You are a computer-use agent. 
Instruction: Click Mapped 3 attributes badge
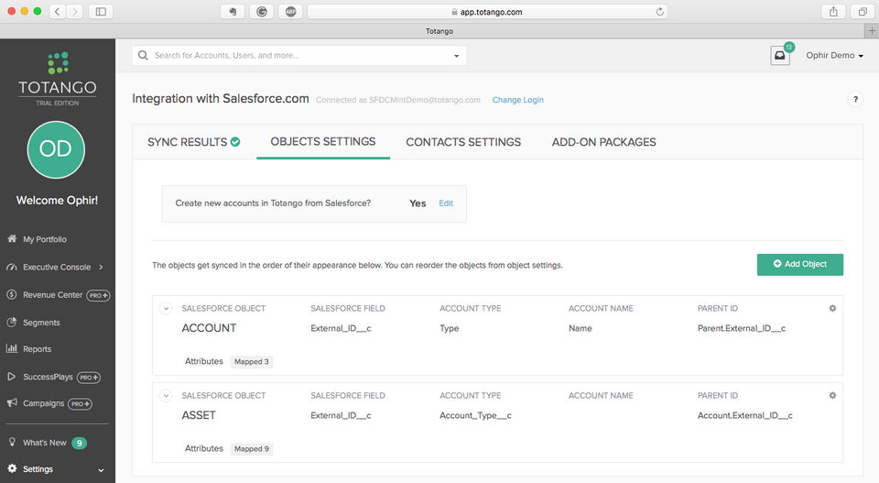(x=251, y=361)
